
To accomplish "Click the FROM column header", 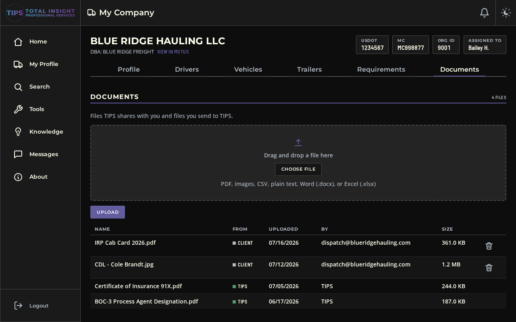I will point(240,229).
